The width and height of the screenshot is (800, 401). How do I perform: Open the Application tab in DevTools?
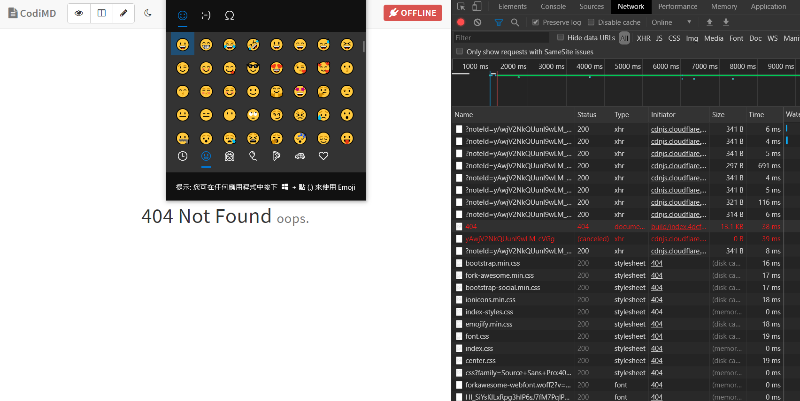point(768,7)
